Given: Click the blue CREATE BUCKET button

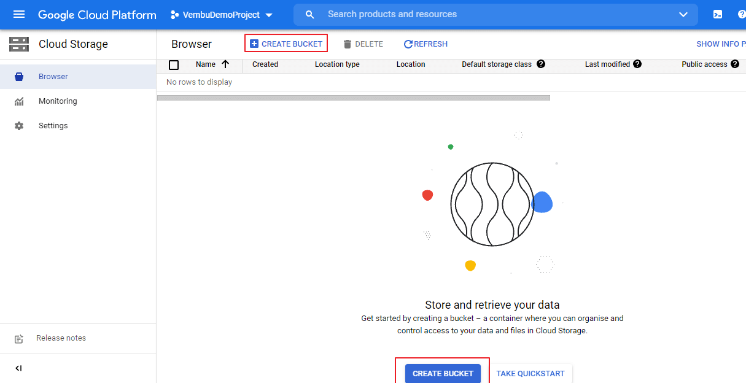Looking at the screenshot, I should point(442,373).
